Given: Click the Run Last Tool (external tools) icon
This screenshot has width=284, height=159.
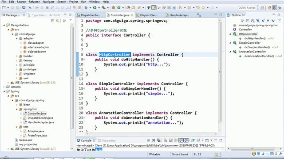Looking at the screenshot, I should tap(103, 8).
